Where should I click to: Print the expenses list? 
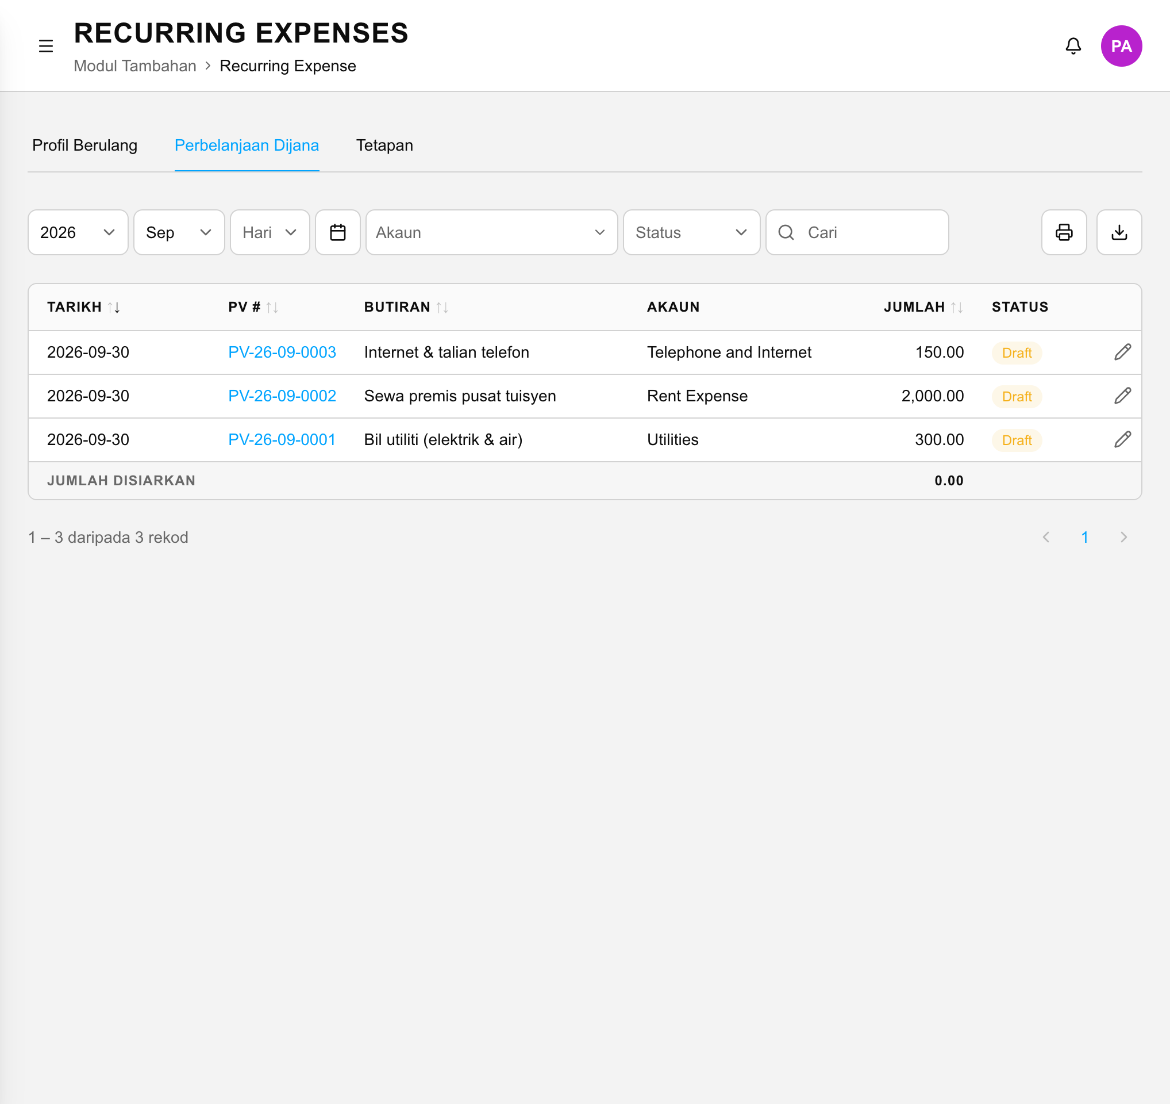1064,232
